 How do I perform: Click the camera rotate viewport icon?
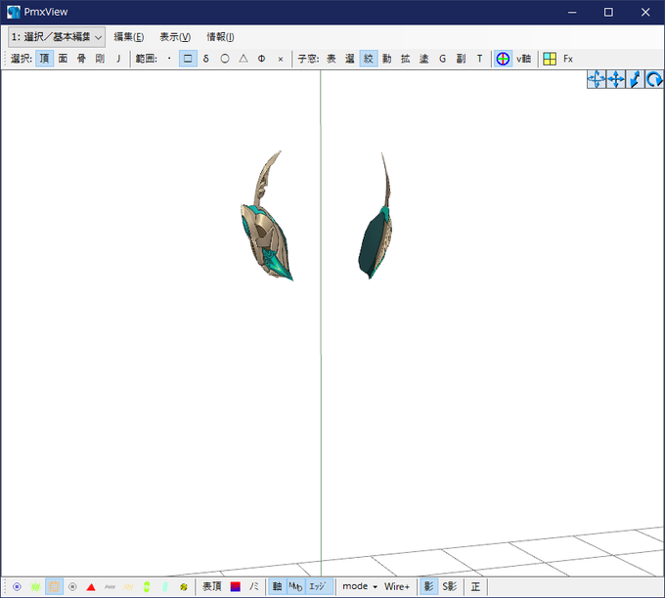coord(654,79)
